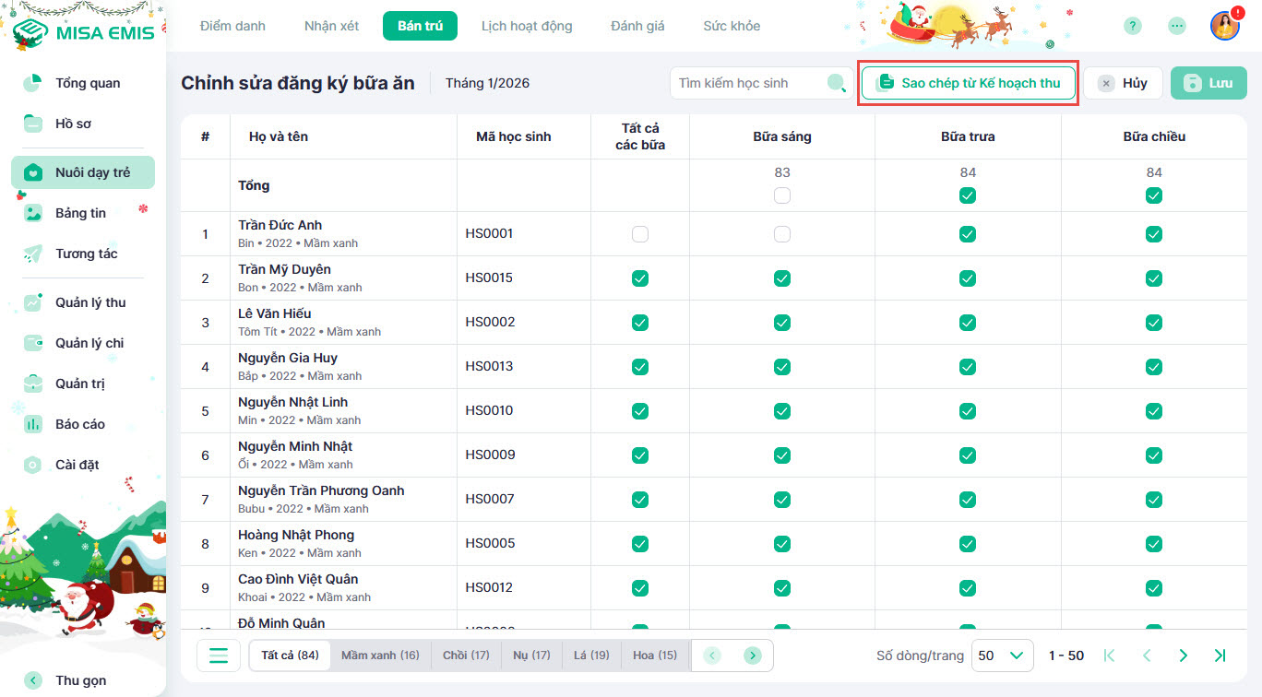Go to the next page arrow
Screen dimensions: 1262x697
[x=1184, y=656]
